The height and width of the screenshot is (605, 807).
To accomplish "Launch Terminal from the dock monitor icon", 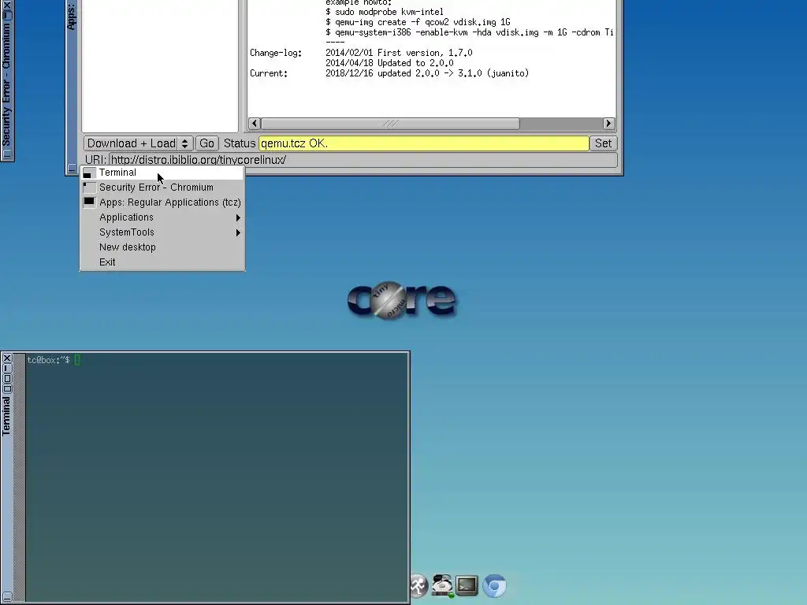I will (467, 585).
